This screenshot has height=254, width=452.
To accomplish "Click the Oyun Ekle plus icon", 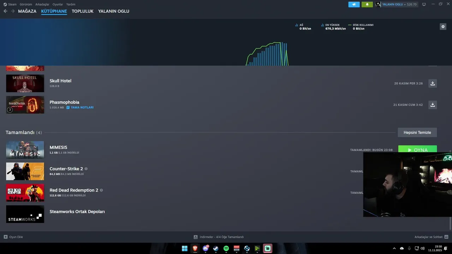I will coord(5,237).
